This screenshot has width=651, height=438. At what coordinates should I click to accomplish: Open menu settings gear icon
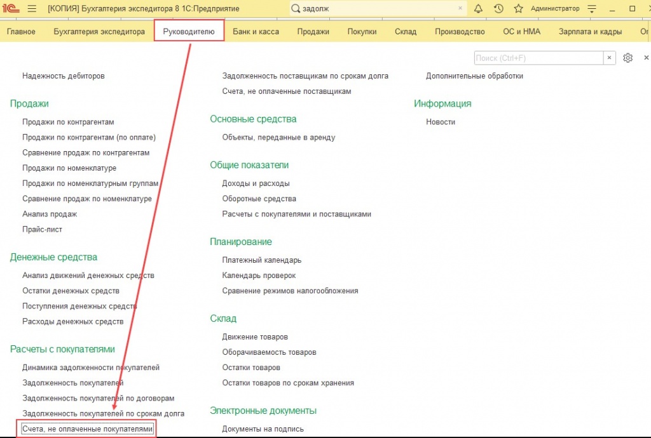tap(627, 58)
